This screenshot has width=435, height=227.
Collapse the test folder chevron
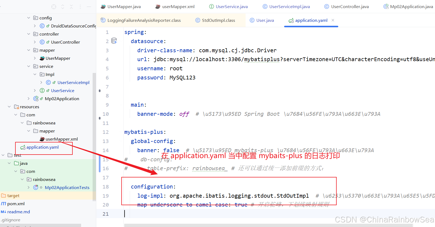tap(3, 155)
